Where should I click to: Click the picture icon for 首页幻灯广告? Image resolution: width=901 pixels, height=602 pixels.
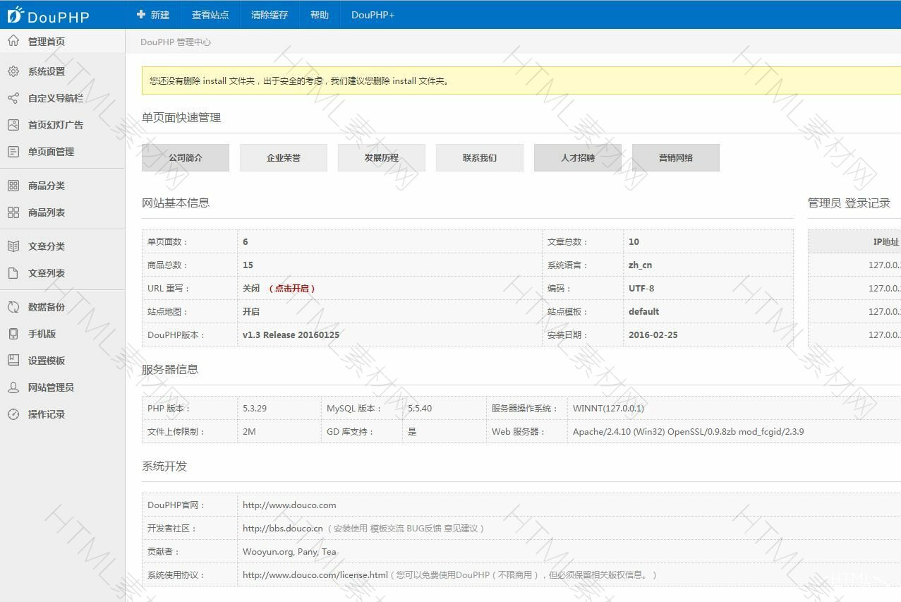pos(13,125)
